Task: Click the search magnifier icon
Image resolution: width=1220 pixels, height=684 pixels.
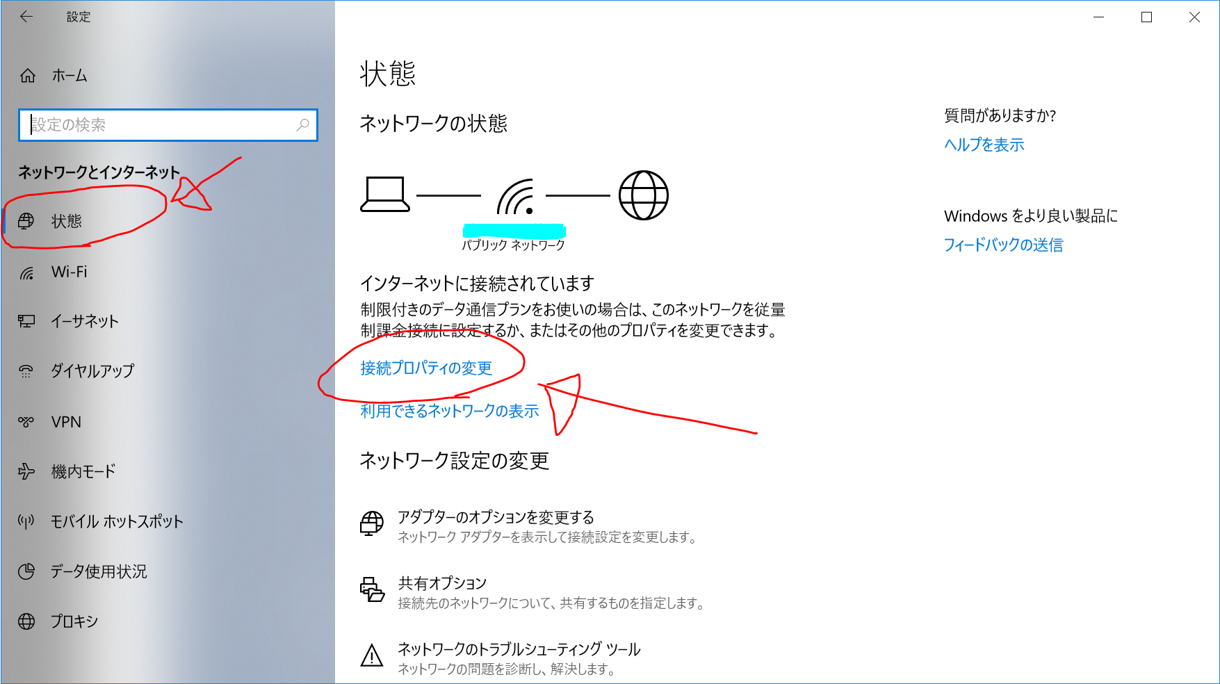Action: point(302,125)
